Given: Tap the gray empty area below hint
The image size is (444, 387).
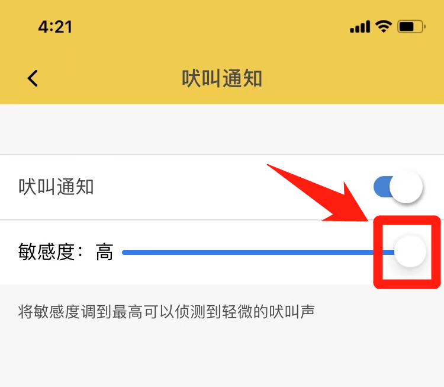Looking at the screenshot, I should (222, 356).
